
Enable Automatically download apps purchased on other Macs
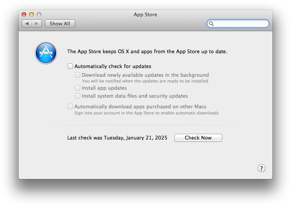[x=70, y=106]
